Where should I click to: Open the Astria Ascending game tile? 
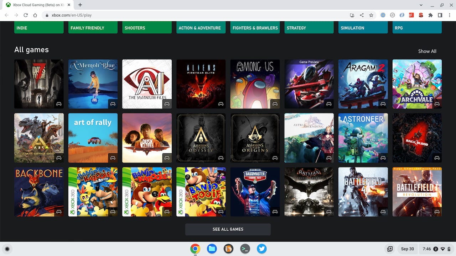(x=309, y=138)
